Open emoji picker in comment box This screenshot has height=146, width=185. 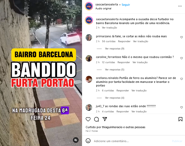click(88, 141)
